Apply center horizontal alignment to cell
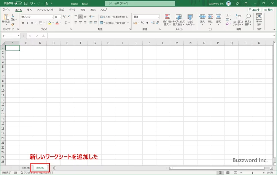Screen dimensions: 277x175 pyautogui.click(x=81, y=23)
